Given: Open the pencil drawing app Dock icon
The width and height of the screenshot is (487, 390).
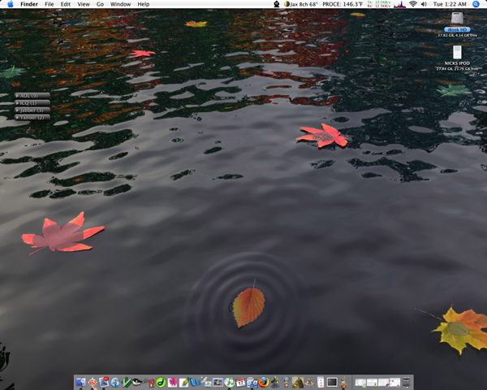Looking at the screenshot, I should [x=184, y=382].
